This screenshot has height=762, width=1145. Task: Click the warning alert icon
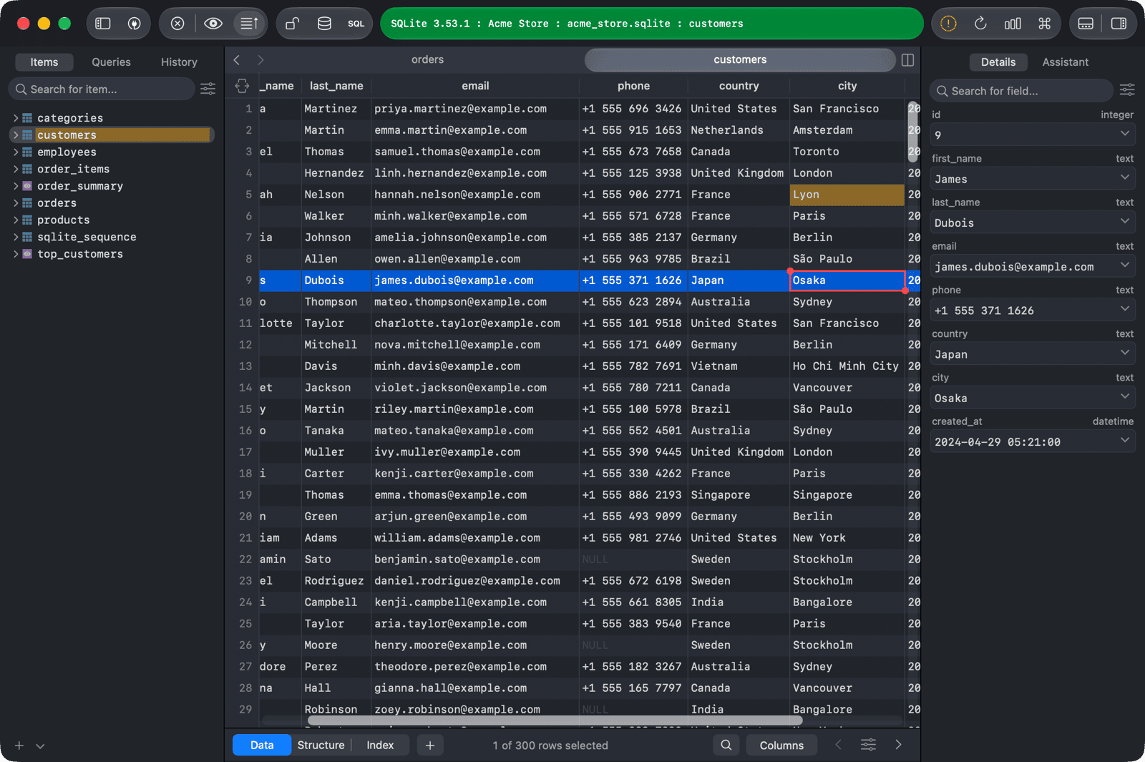tap(948, 24)
